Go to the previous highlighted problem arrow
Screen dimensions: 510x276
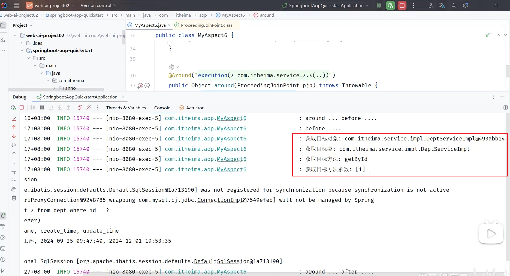[x=498, y=35]
